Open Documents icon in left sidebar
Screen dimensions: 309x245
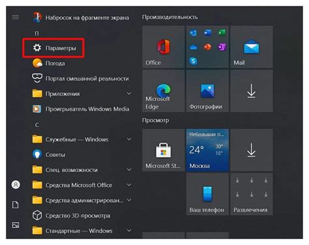(x=16, y=205)
